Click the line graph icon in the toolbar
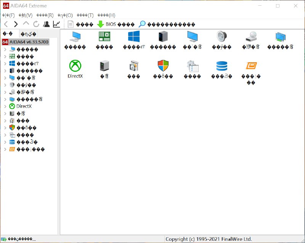Image resolution: width=305 pixels, height=243 pixels. [56, 24]
